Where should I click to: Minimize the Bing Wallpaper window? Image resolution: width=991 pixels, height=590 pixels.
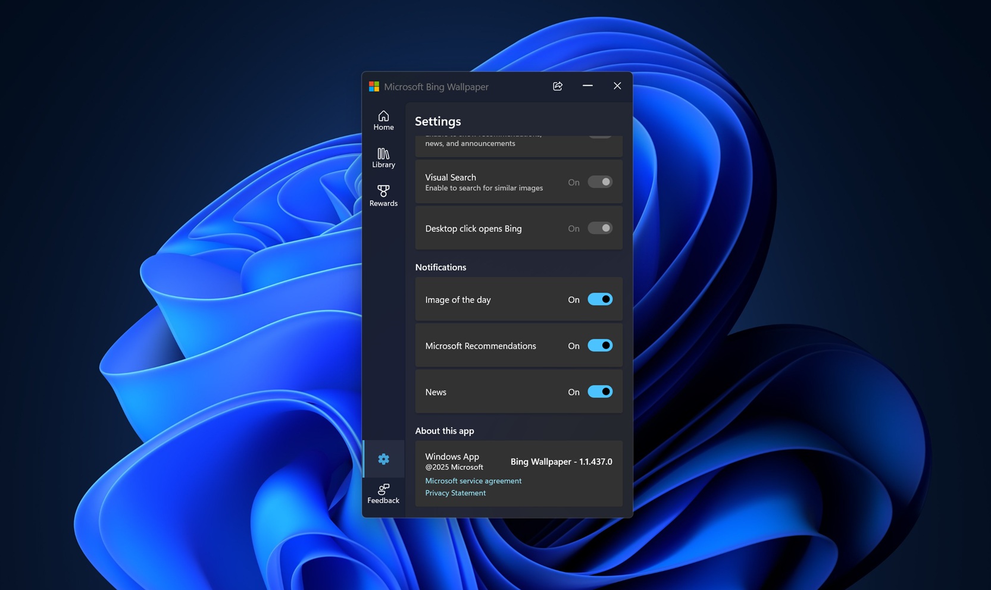click(x=587, y=86)
